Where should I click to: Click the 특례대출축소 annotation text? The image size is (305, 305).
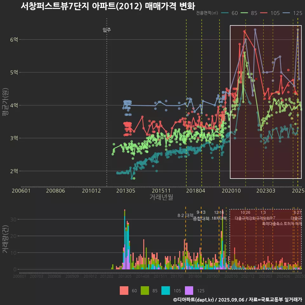273,224
